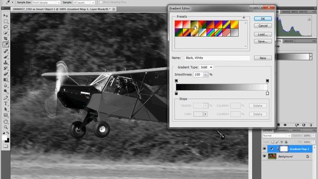Open the Sample Size dropdown
This screenshot has height=179, width=318.
[x=46, y=2]
